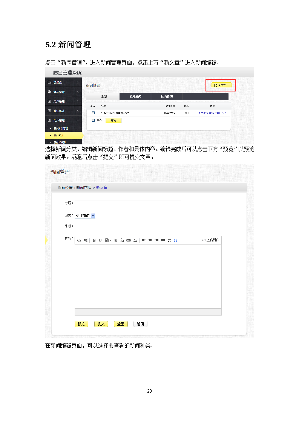Click the chevron on the 门户管理 sidebar row
This screenshot has height=424, width=299.
[x=77, y=120]
